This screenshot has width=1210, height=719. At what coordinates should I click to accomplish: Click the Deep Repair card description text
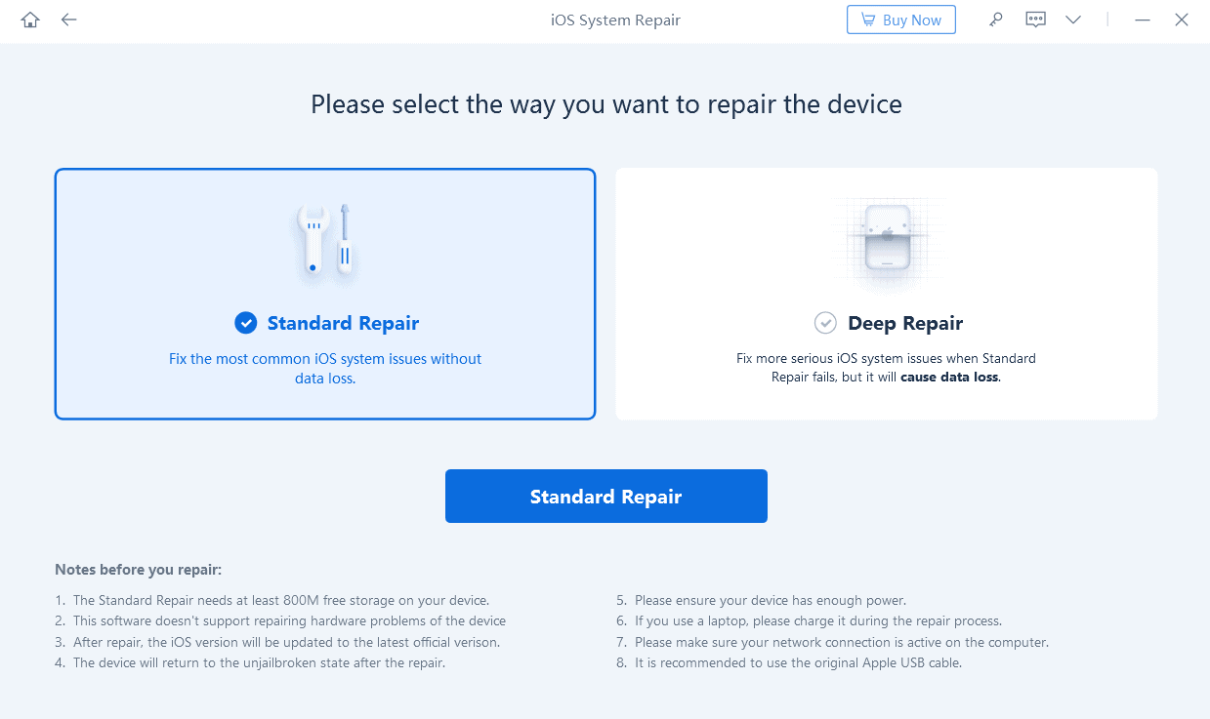[886, 368]
